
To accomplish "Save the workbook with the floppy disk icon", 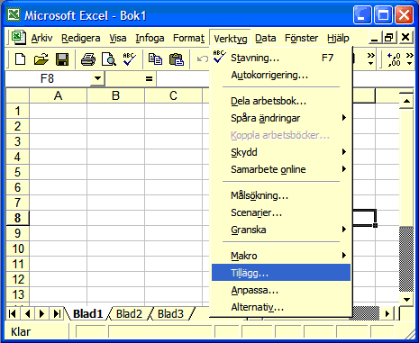I will tap(62, 59).
